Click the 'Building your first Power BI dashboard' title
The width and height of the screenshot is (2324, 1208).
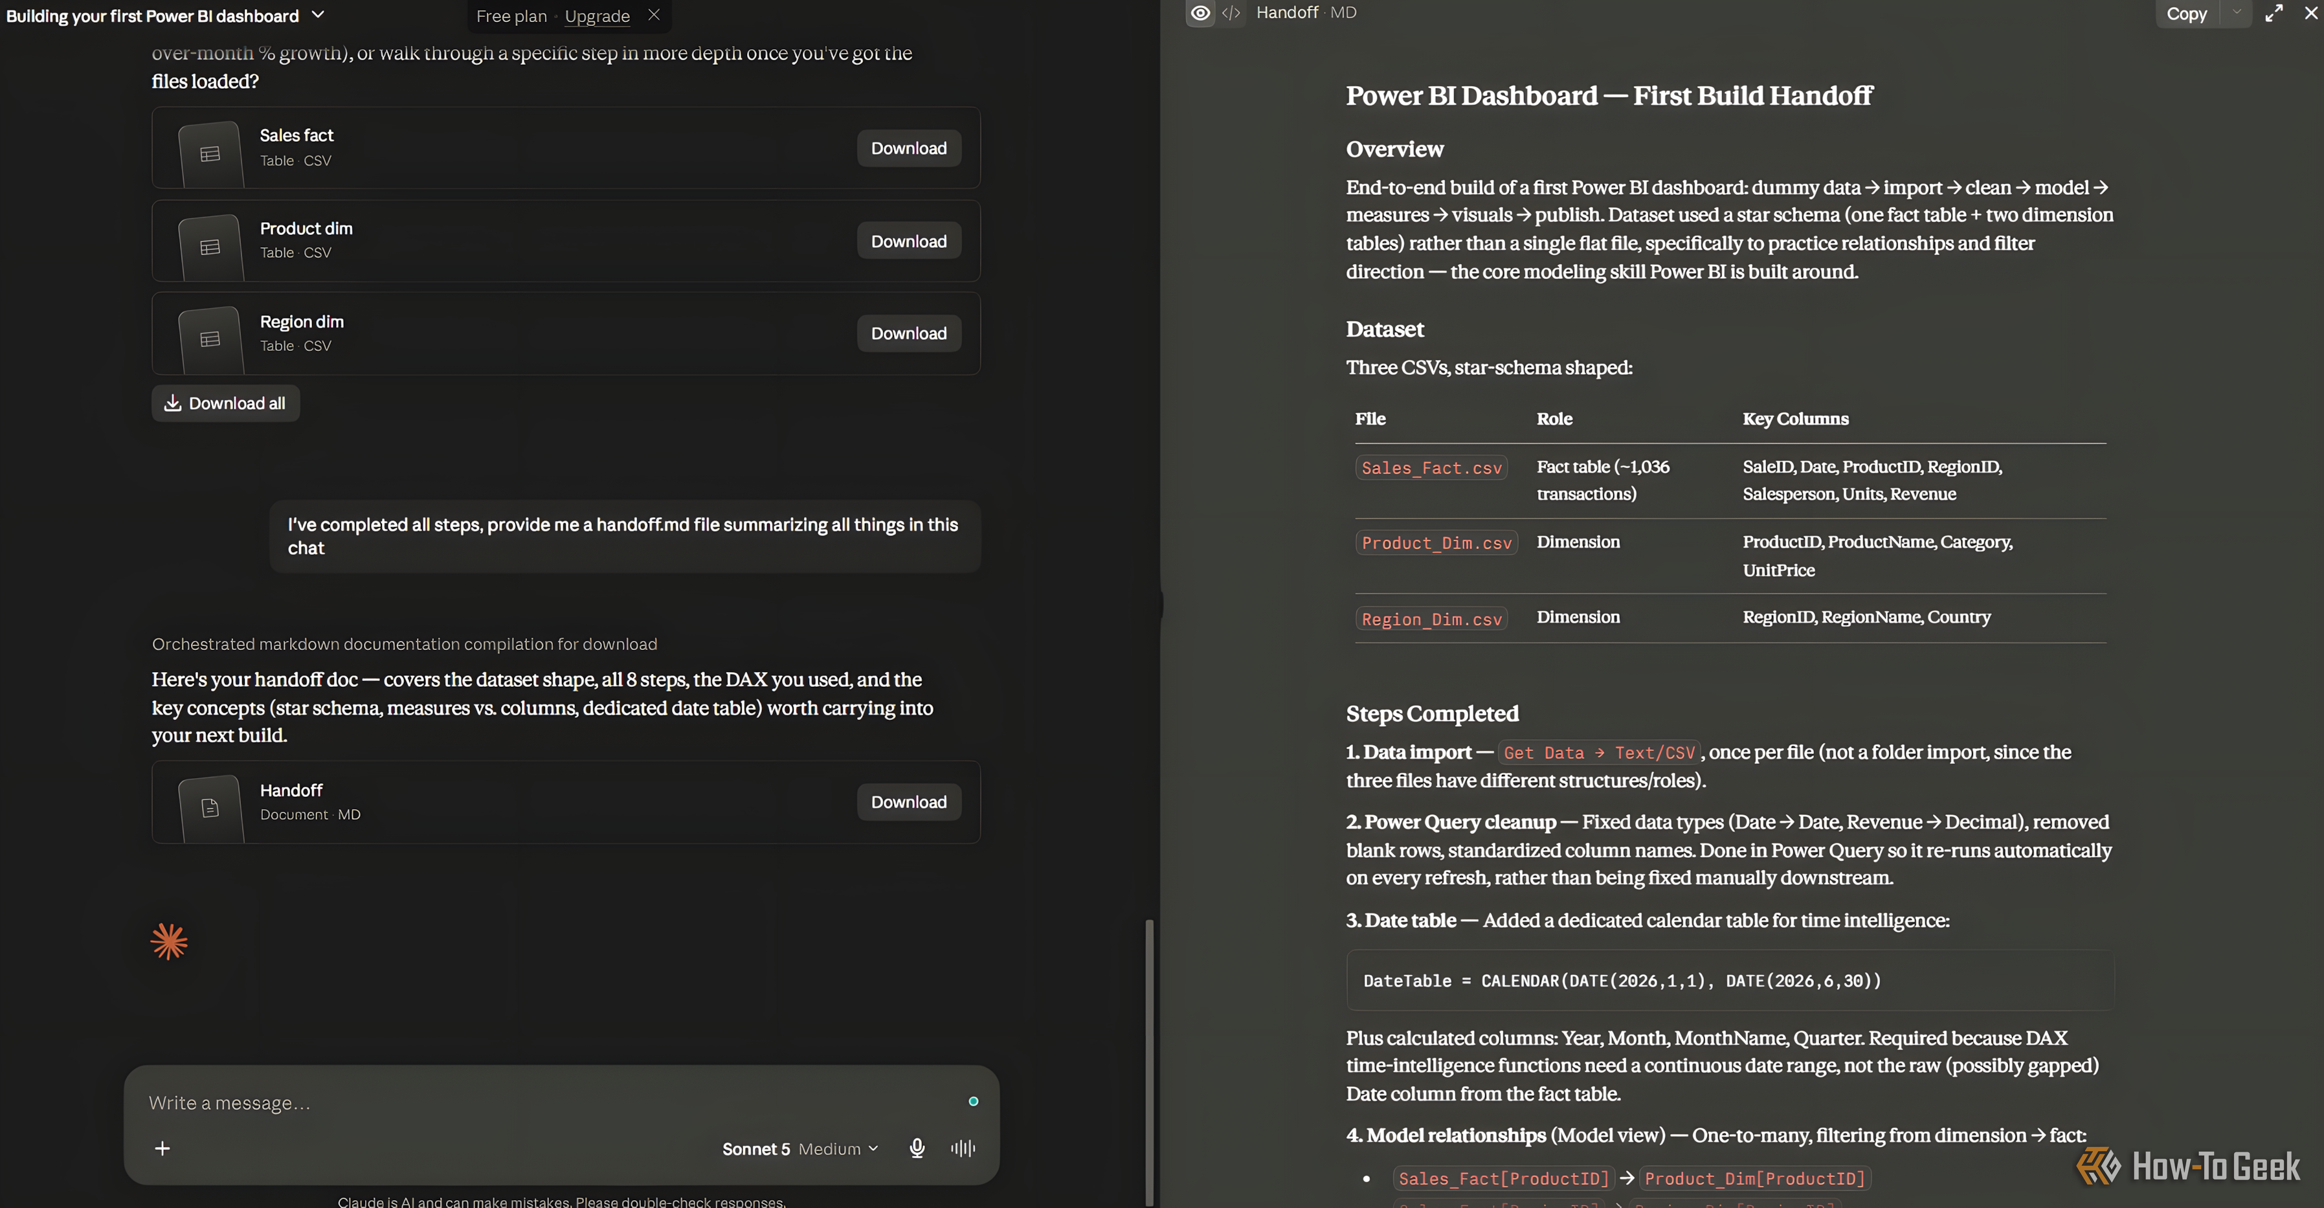point(153,16)
